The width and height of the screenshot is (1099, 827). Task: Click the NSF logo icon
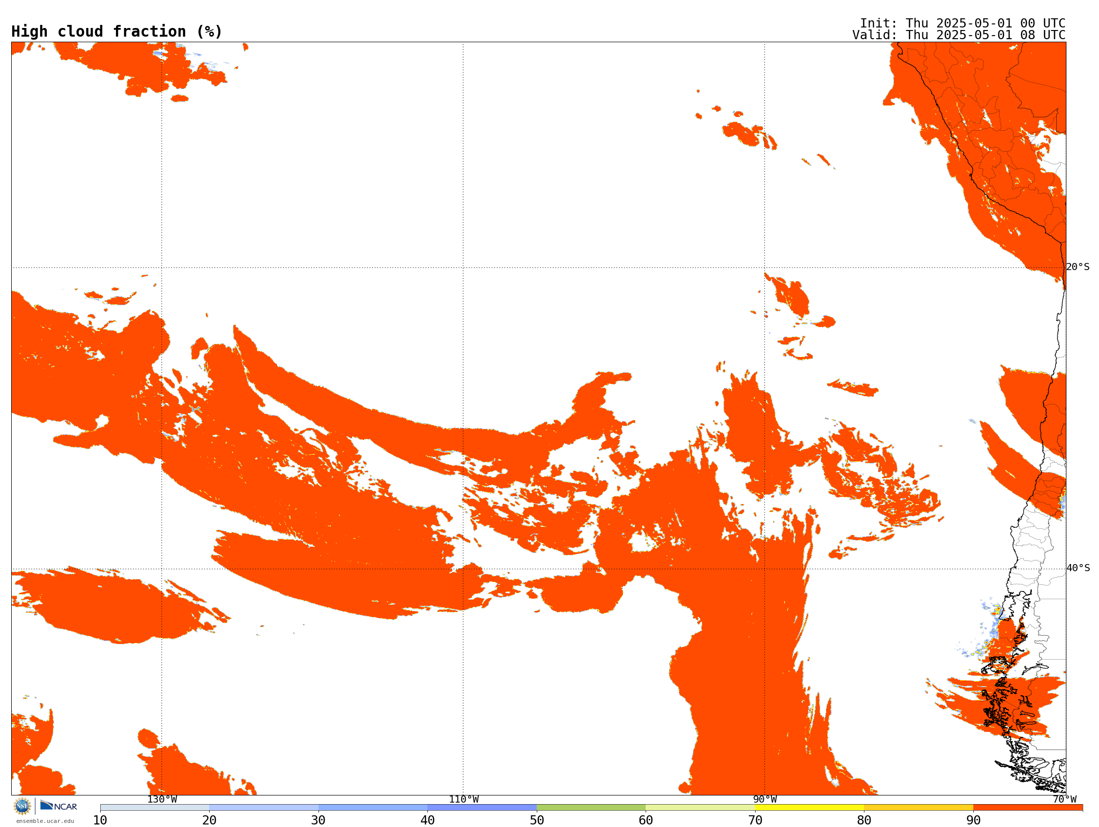[22, 806]
